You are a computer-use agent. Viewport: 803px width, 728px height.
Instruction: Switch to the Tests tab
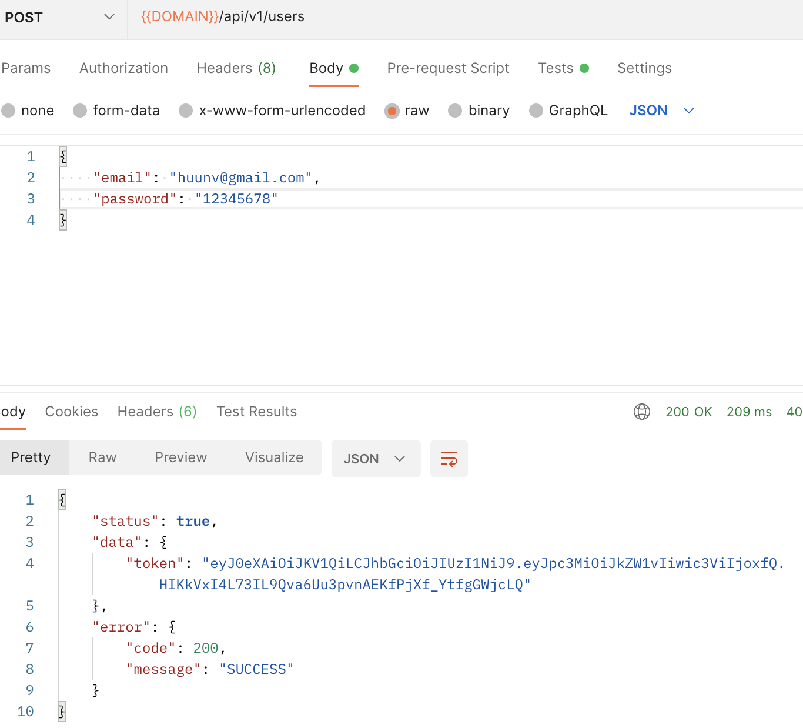[563, 68]
